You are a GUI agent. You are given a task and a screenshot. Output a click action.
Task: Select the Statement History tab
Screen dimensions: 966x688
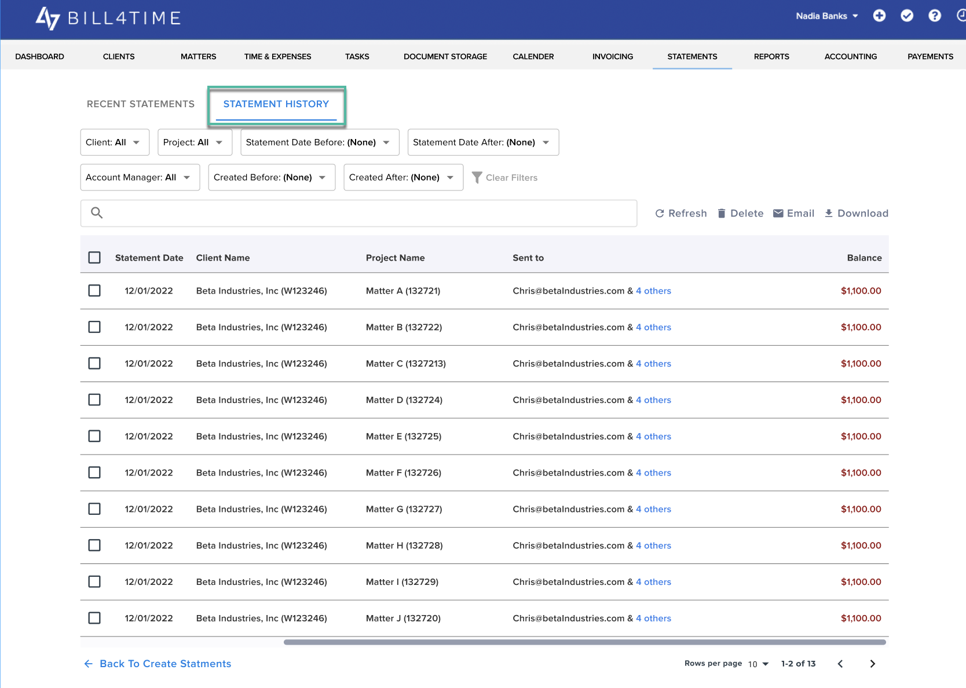click(276, 104)
